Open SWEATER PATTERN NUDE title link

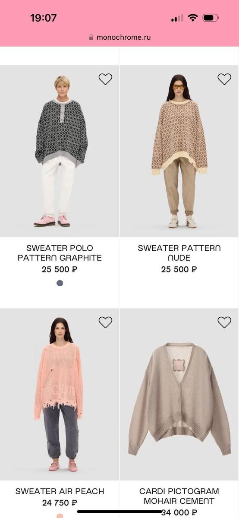tap(179, 253)
